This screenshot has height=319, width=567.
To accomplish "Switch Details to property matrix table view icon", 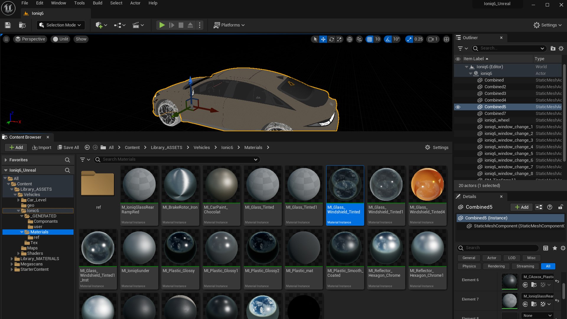I will pyautogui.click(x=546, y=248).
